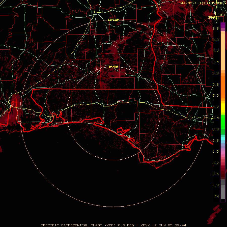Screen dimensions: 227x227
Task: Click the -0.5 color scale value
Action: (x=215, y=174)
